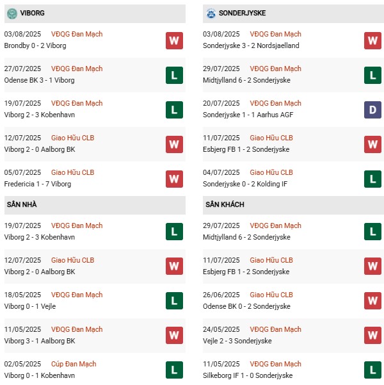Click W badge for Brondby 0 - 2 Viborg
384x385 pixels.
point(174,40)
